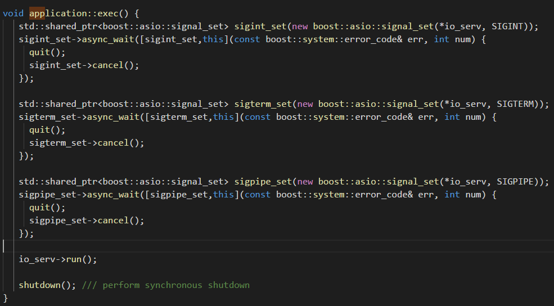Screen dimensions: 554x306
Task: Click quit() inside the sigterm_set lambda
Action: point(39,130)
